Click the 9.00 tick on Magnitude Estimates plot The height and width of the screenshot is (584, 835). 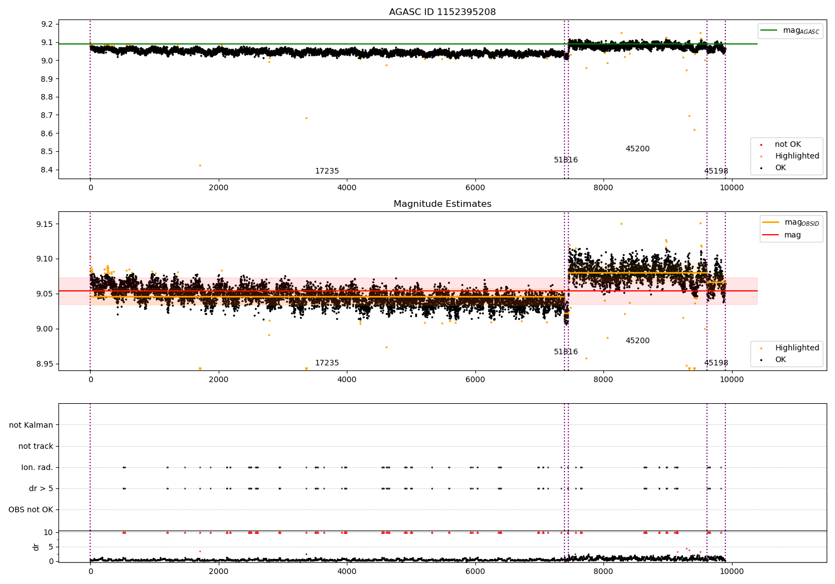(45, 329)
